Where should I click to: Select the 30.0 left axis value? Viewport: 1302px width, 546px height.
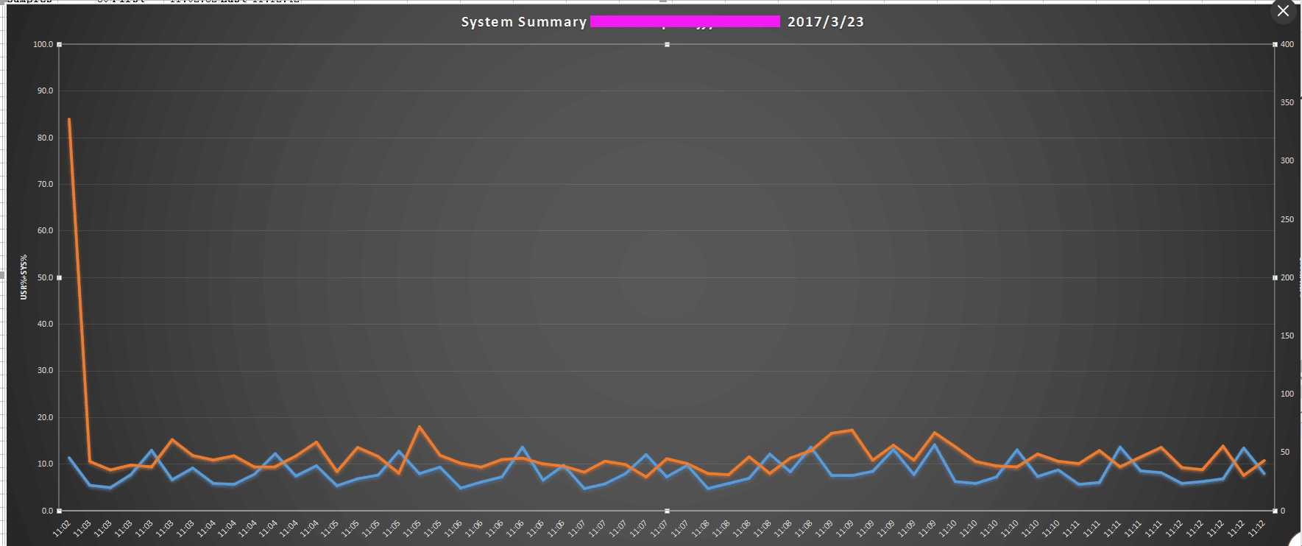[46, 370]
